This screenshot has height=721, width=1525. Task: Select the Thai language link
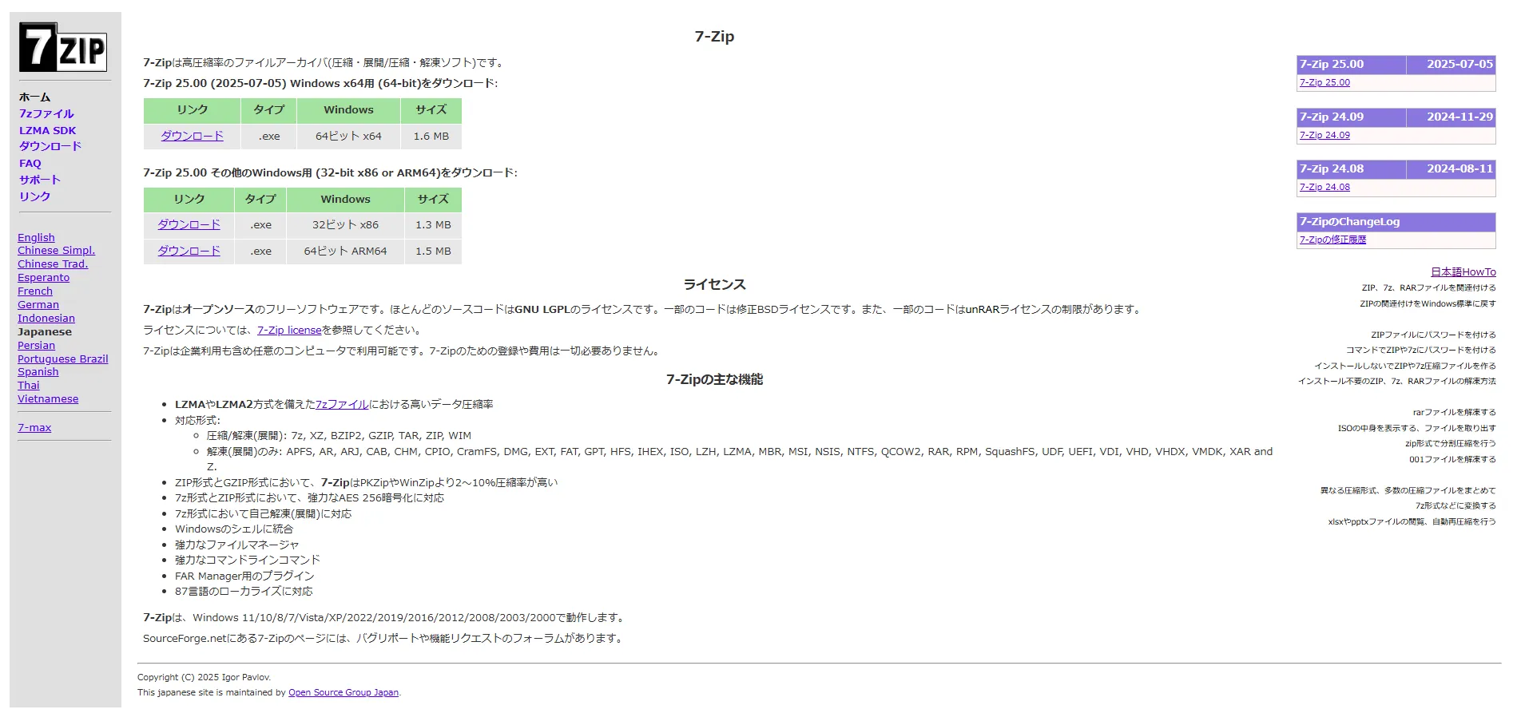click(29, 385)
